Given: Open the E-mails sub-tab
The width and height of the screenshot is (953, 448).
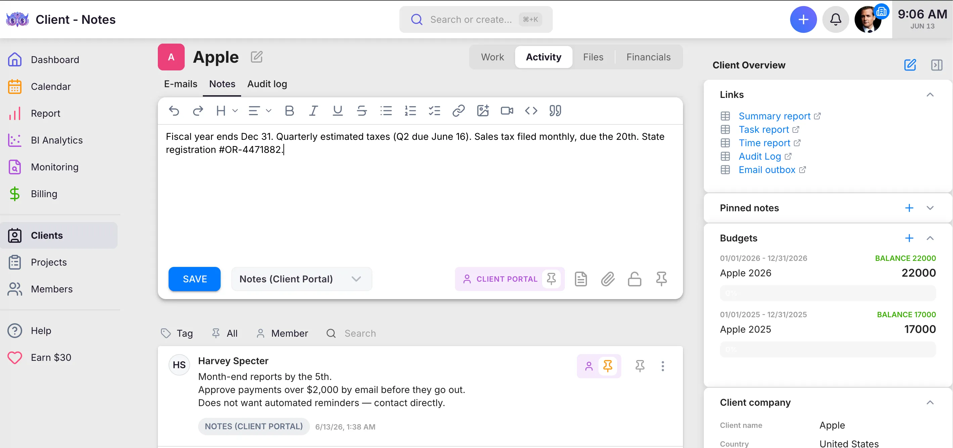Looking at the screenshot, I should pyautogui.click(x=181, y=84).
